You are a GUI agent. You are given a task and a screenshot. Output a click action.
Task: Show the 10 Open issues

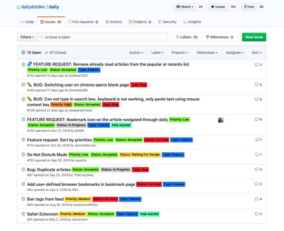coord(31,53)
